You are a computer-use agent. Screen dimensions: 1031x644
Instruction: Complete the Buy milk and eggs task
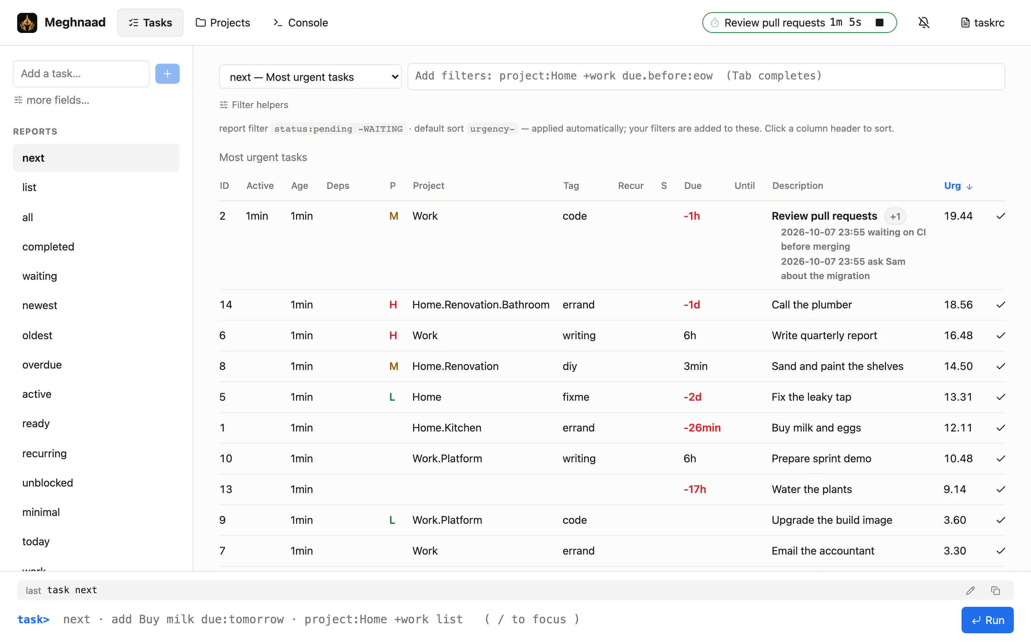[x=1001, y=428]
